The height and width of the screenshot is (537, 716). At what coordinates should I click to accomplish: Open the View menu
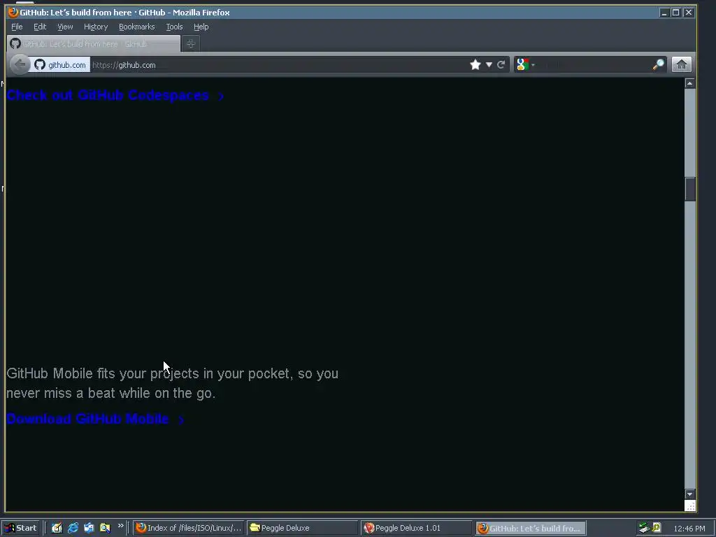[65, 27]
